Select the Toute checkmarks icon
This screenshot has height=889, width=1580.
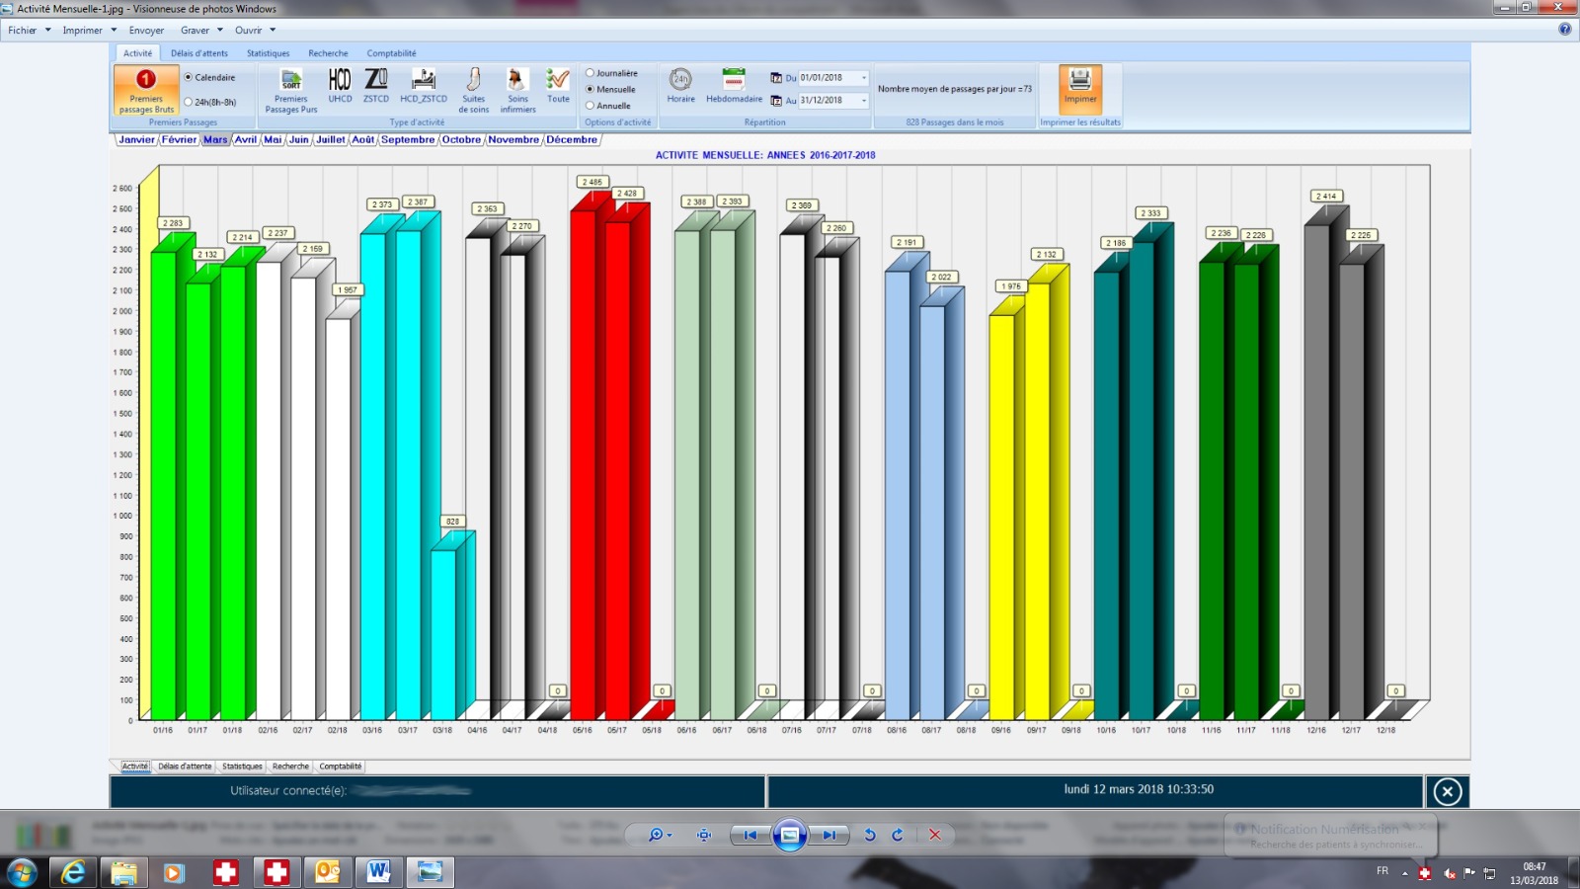558,85
